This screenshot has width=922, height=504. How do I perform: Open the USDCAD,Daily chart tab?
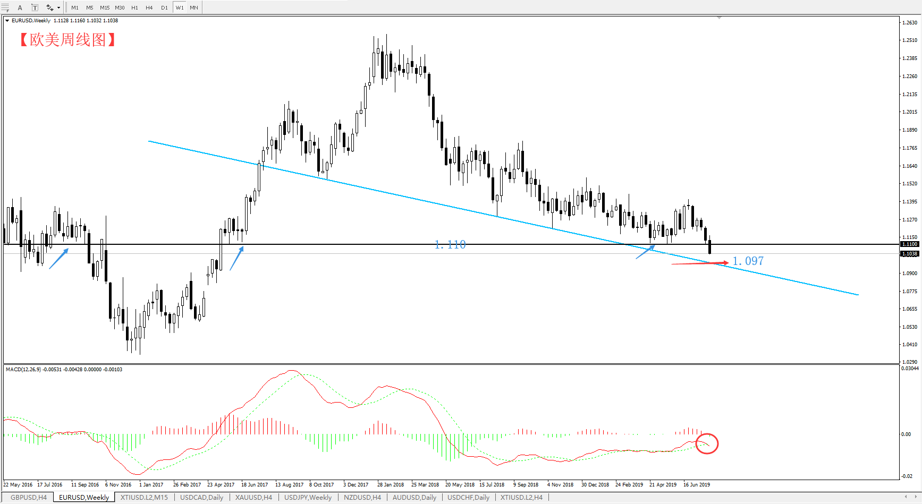[202, 498]
